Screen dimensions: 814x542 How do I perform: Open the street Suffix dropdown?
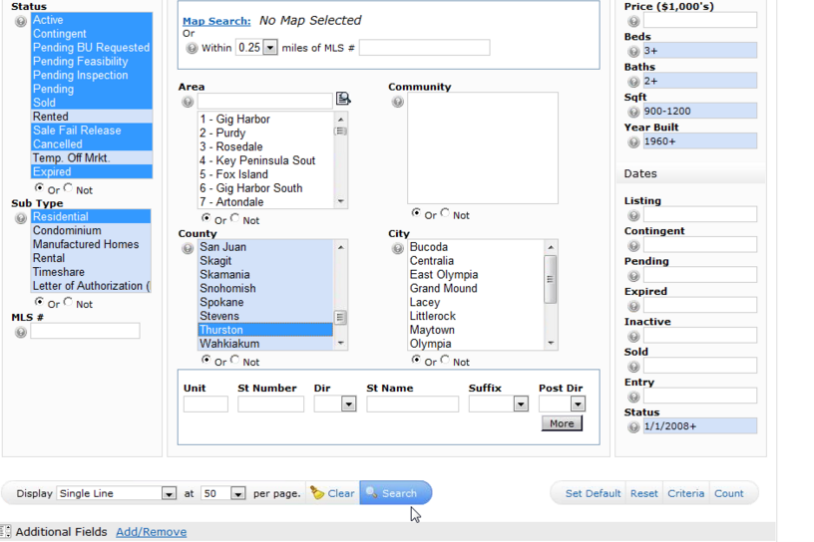(520, 405)
